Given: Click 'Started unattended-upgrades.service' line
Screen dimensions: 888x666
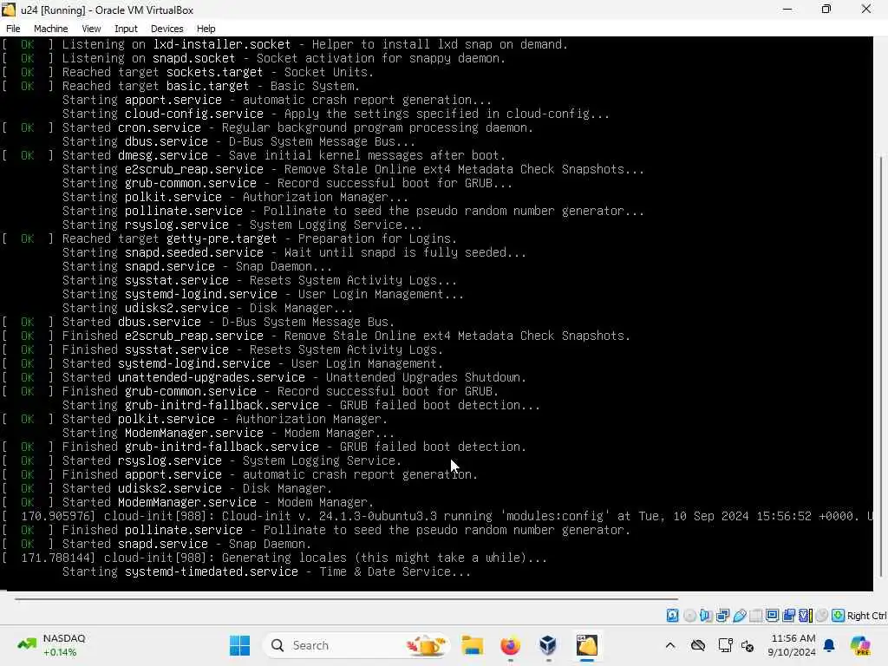Looking at the screenshot, I should click(264, 377).
